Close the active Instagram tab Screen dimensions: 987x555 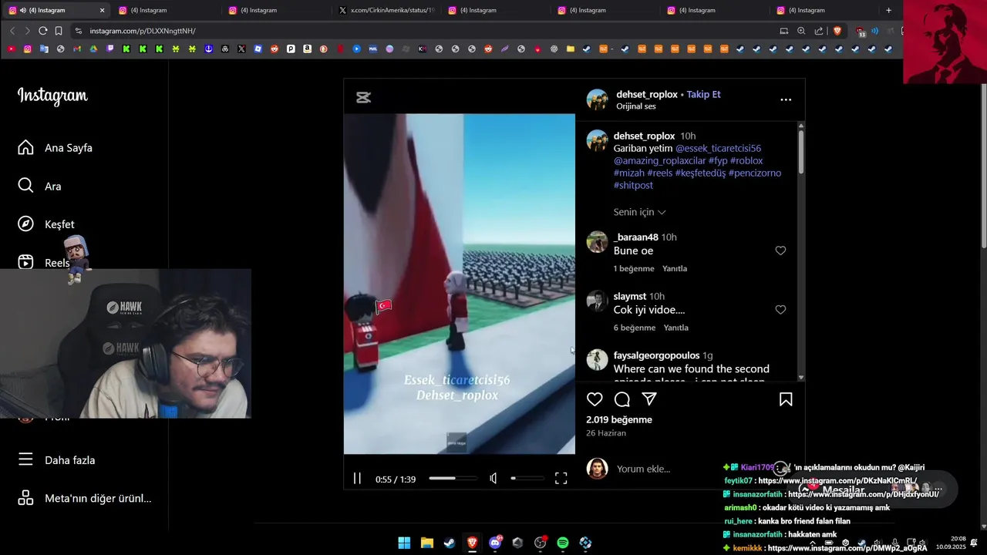[x=102, y=10]
